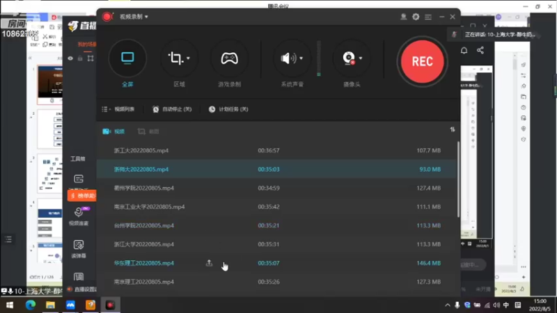This screenshot has height=313, width=557.
Task: Open recorder settings gear icon
Action: pyautogui.click(x=416, y=17)
